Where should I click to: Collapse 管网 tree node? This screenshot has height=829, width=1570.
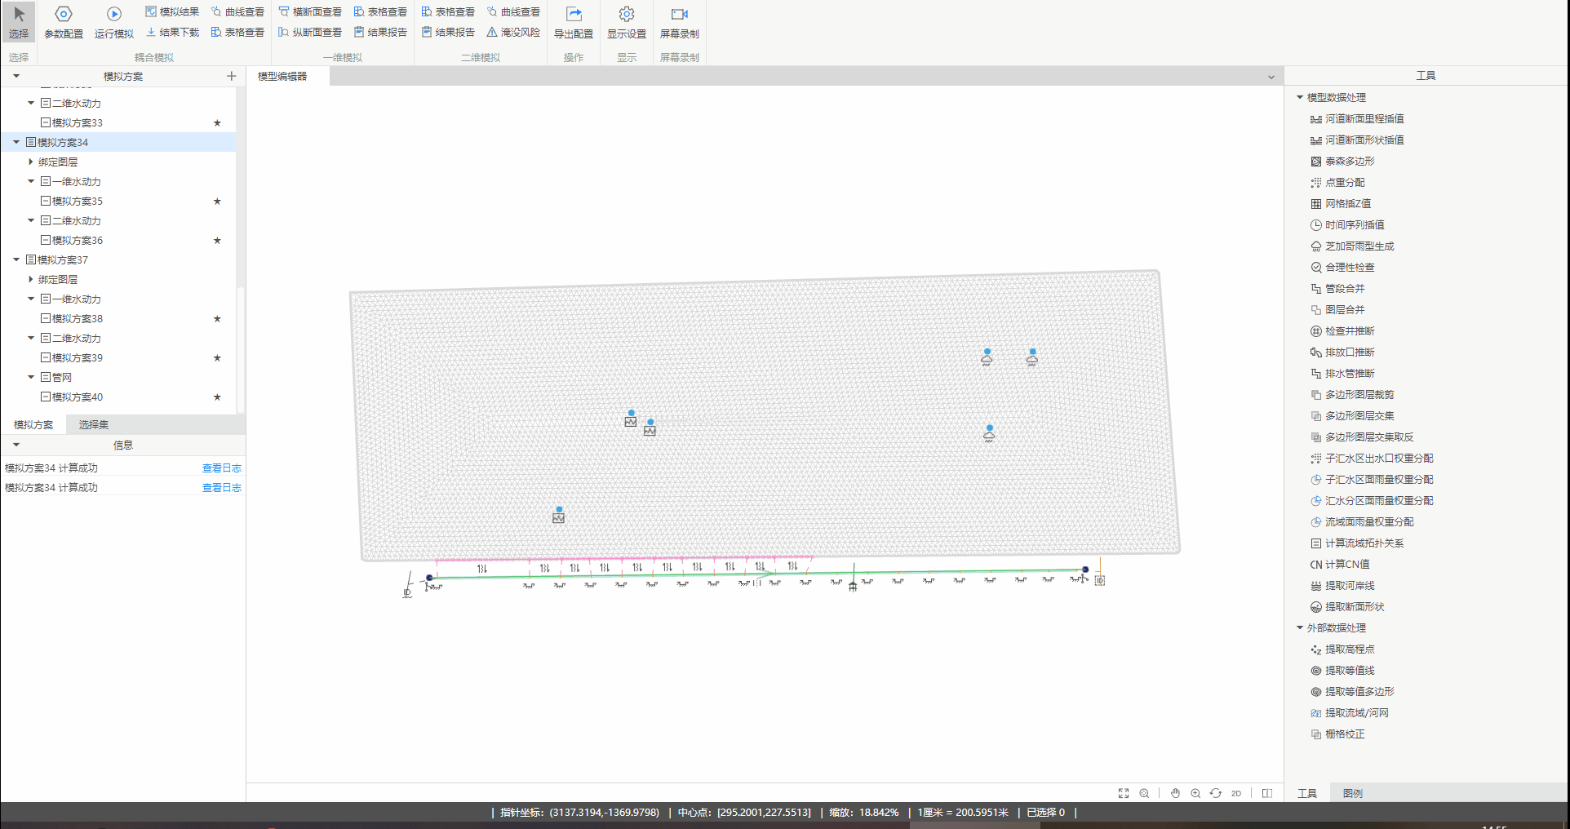click(31, 377)
